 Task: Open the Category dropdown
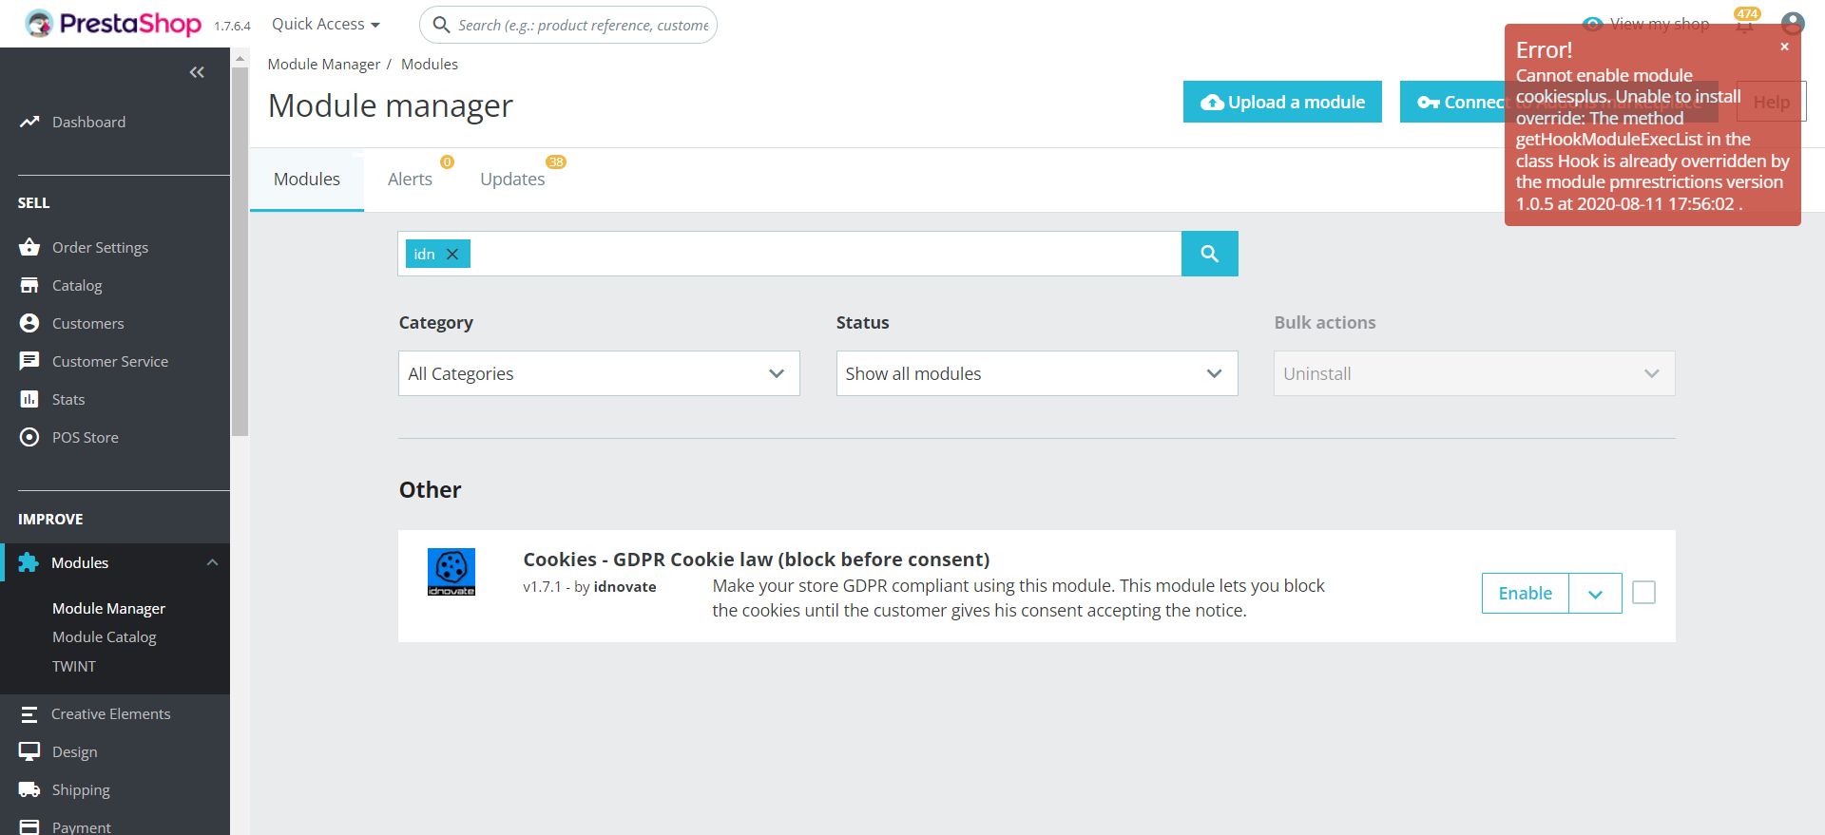point(599,373)
